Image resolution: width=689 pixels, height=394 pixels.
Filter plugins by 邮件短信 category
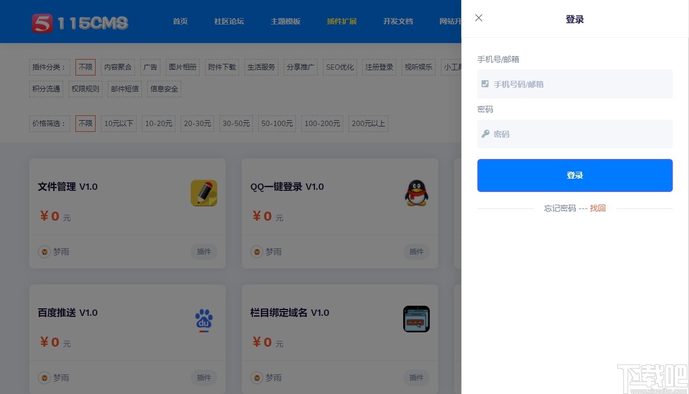(125, 89)
